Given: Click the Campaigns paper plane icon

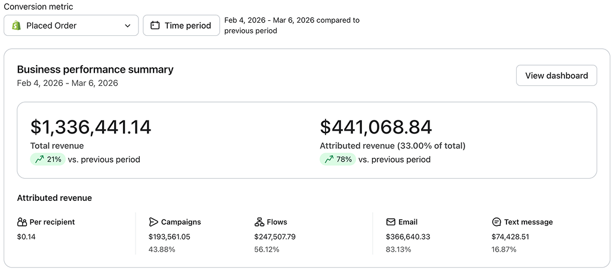Looking at the screenshot, I should (153, 222).
